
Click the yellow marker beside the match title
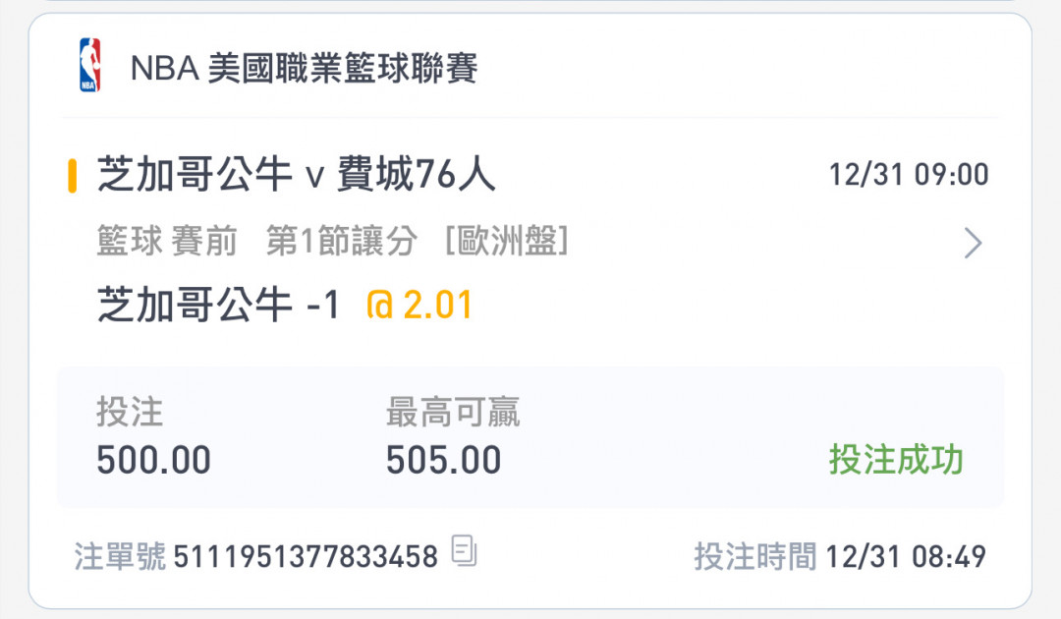[x=73, y=176]
